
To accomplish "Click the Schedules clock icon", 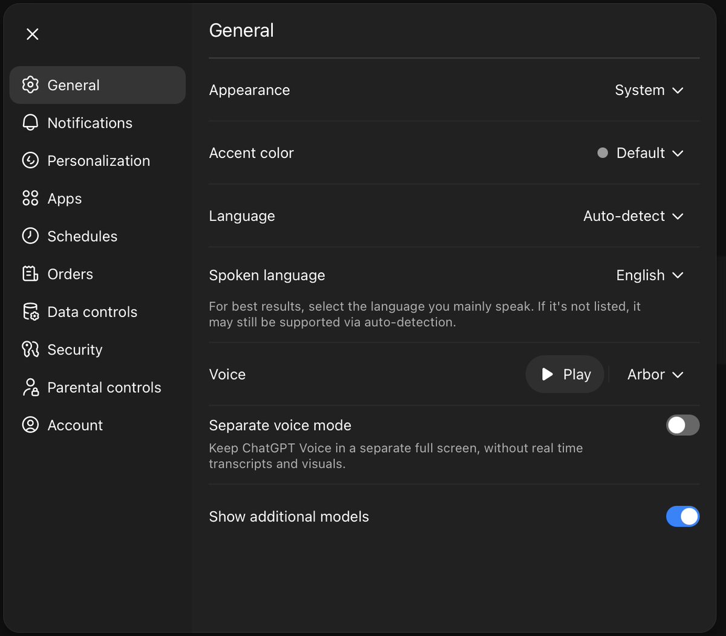I will click(30, 236).
